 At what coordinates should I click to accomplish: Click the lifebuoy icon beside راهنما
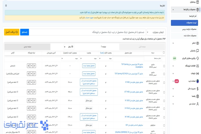pyautogui.click(x=198, y=96)
